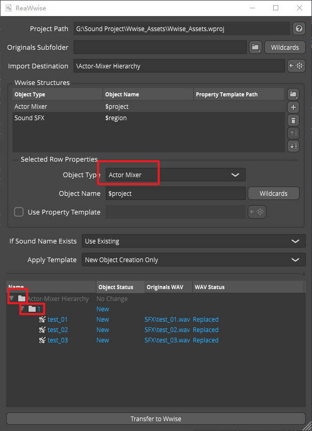Click the fetch icon next to Use Property Template

257,212
